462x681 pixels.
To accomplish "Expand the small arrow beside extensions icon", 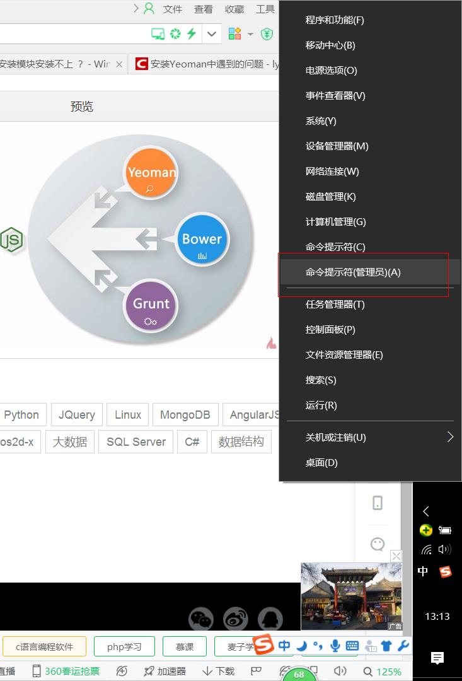I will point(250,34).
